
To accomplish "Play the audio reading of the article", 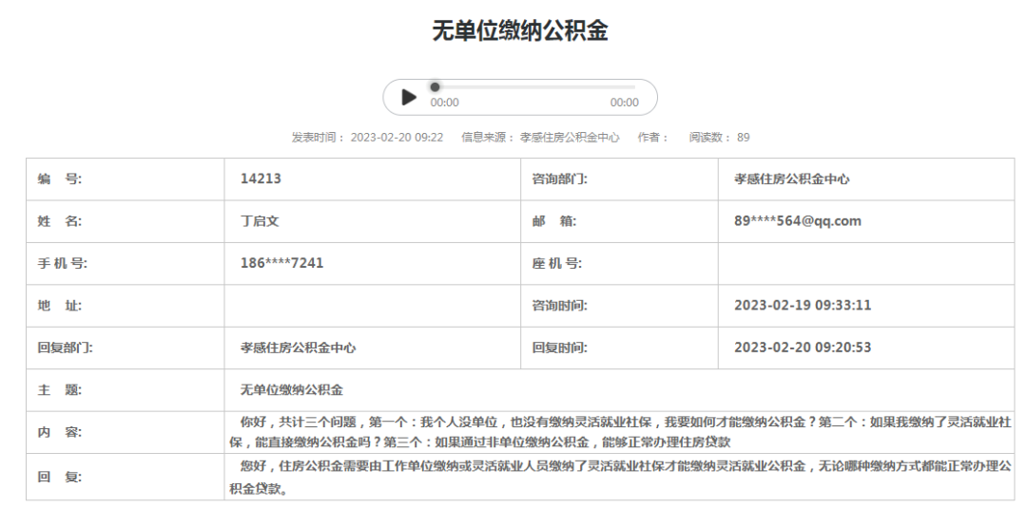I will point(409,97).
